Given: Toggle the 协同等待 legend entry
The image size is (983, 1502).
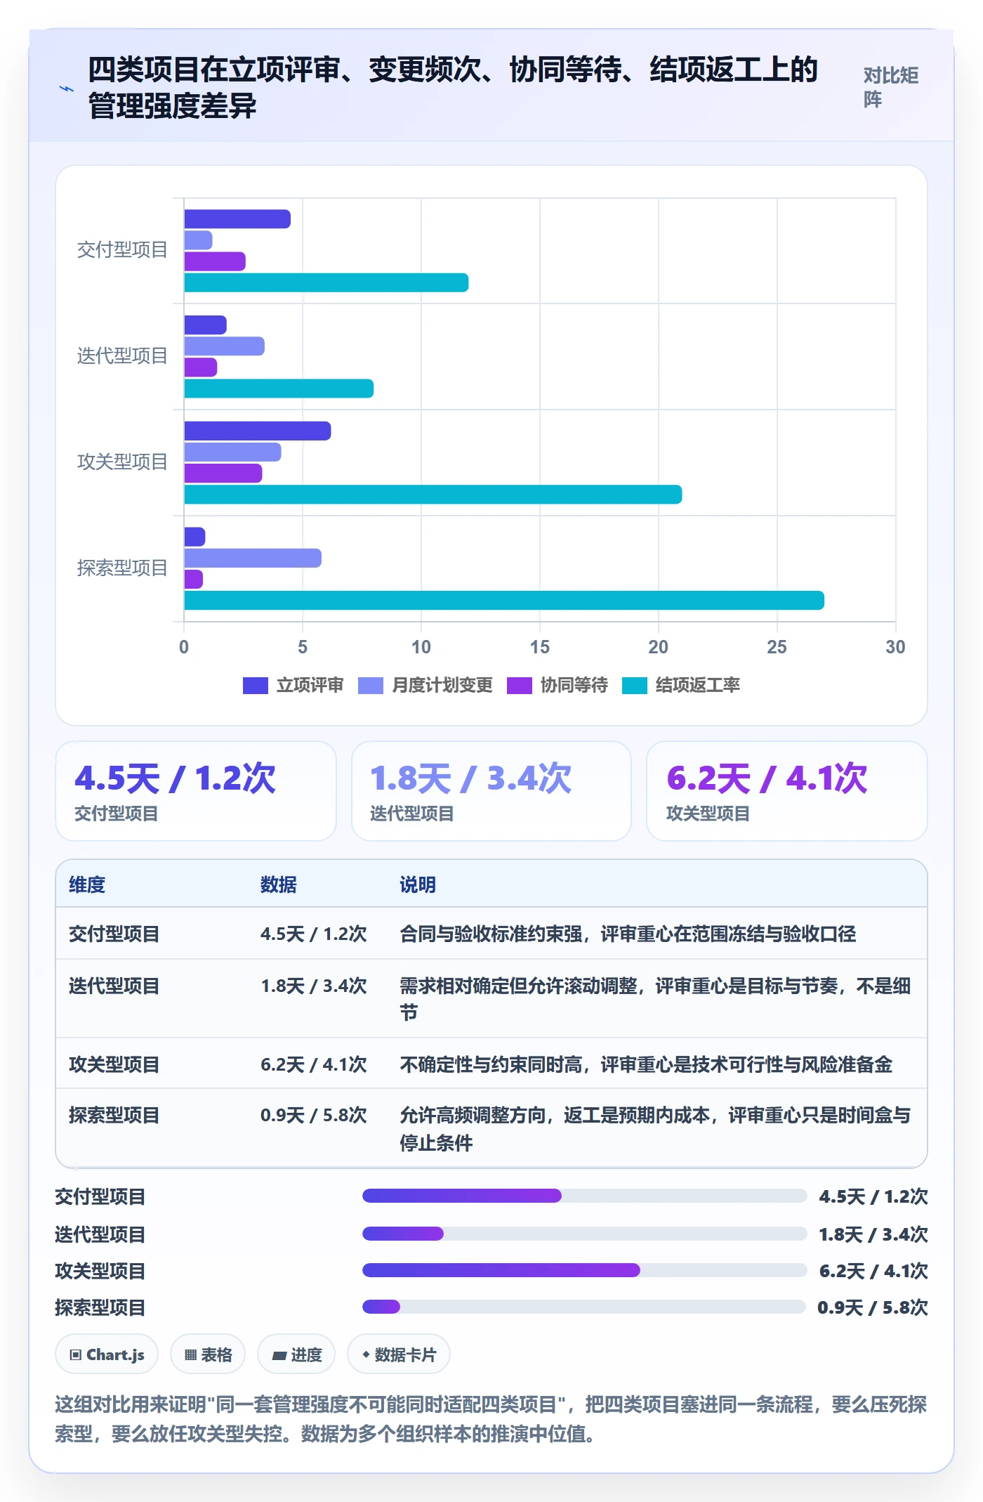Looking at the screenshot, I should tap(558, 686).
